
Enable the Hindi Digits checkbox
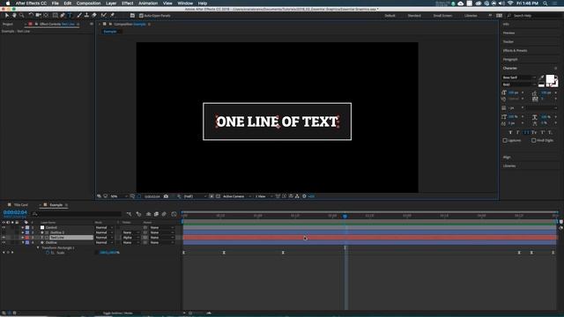coord(534,141)
